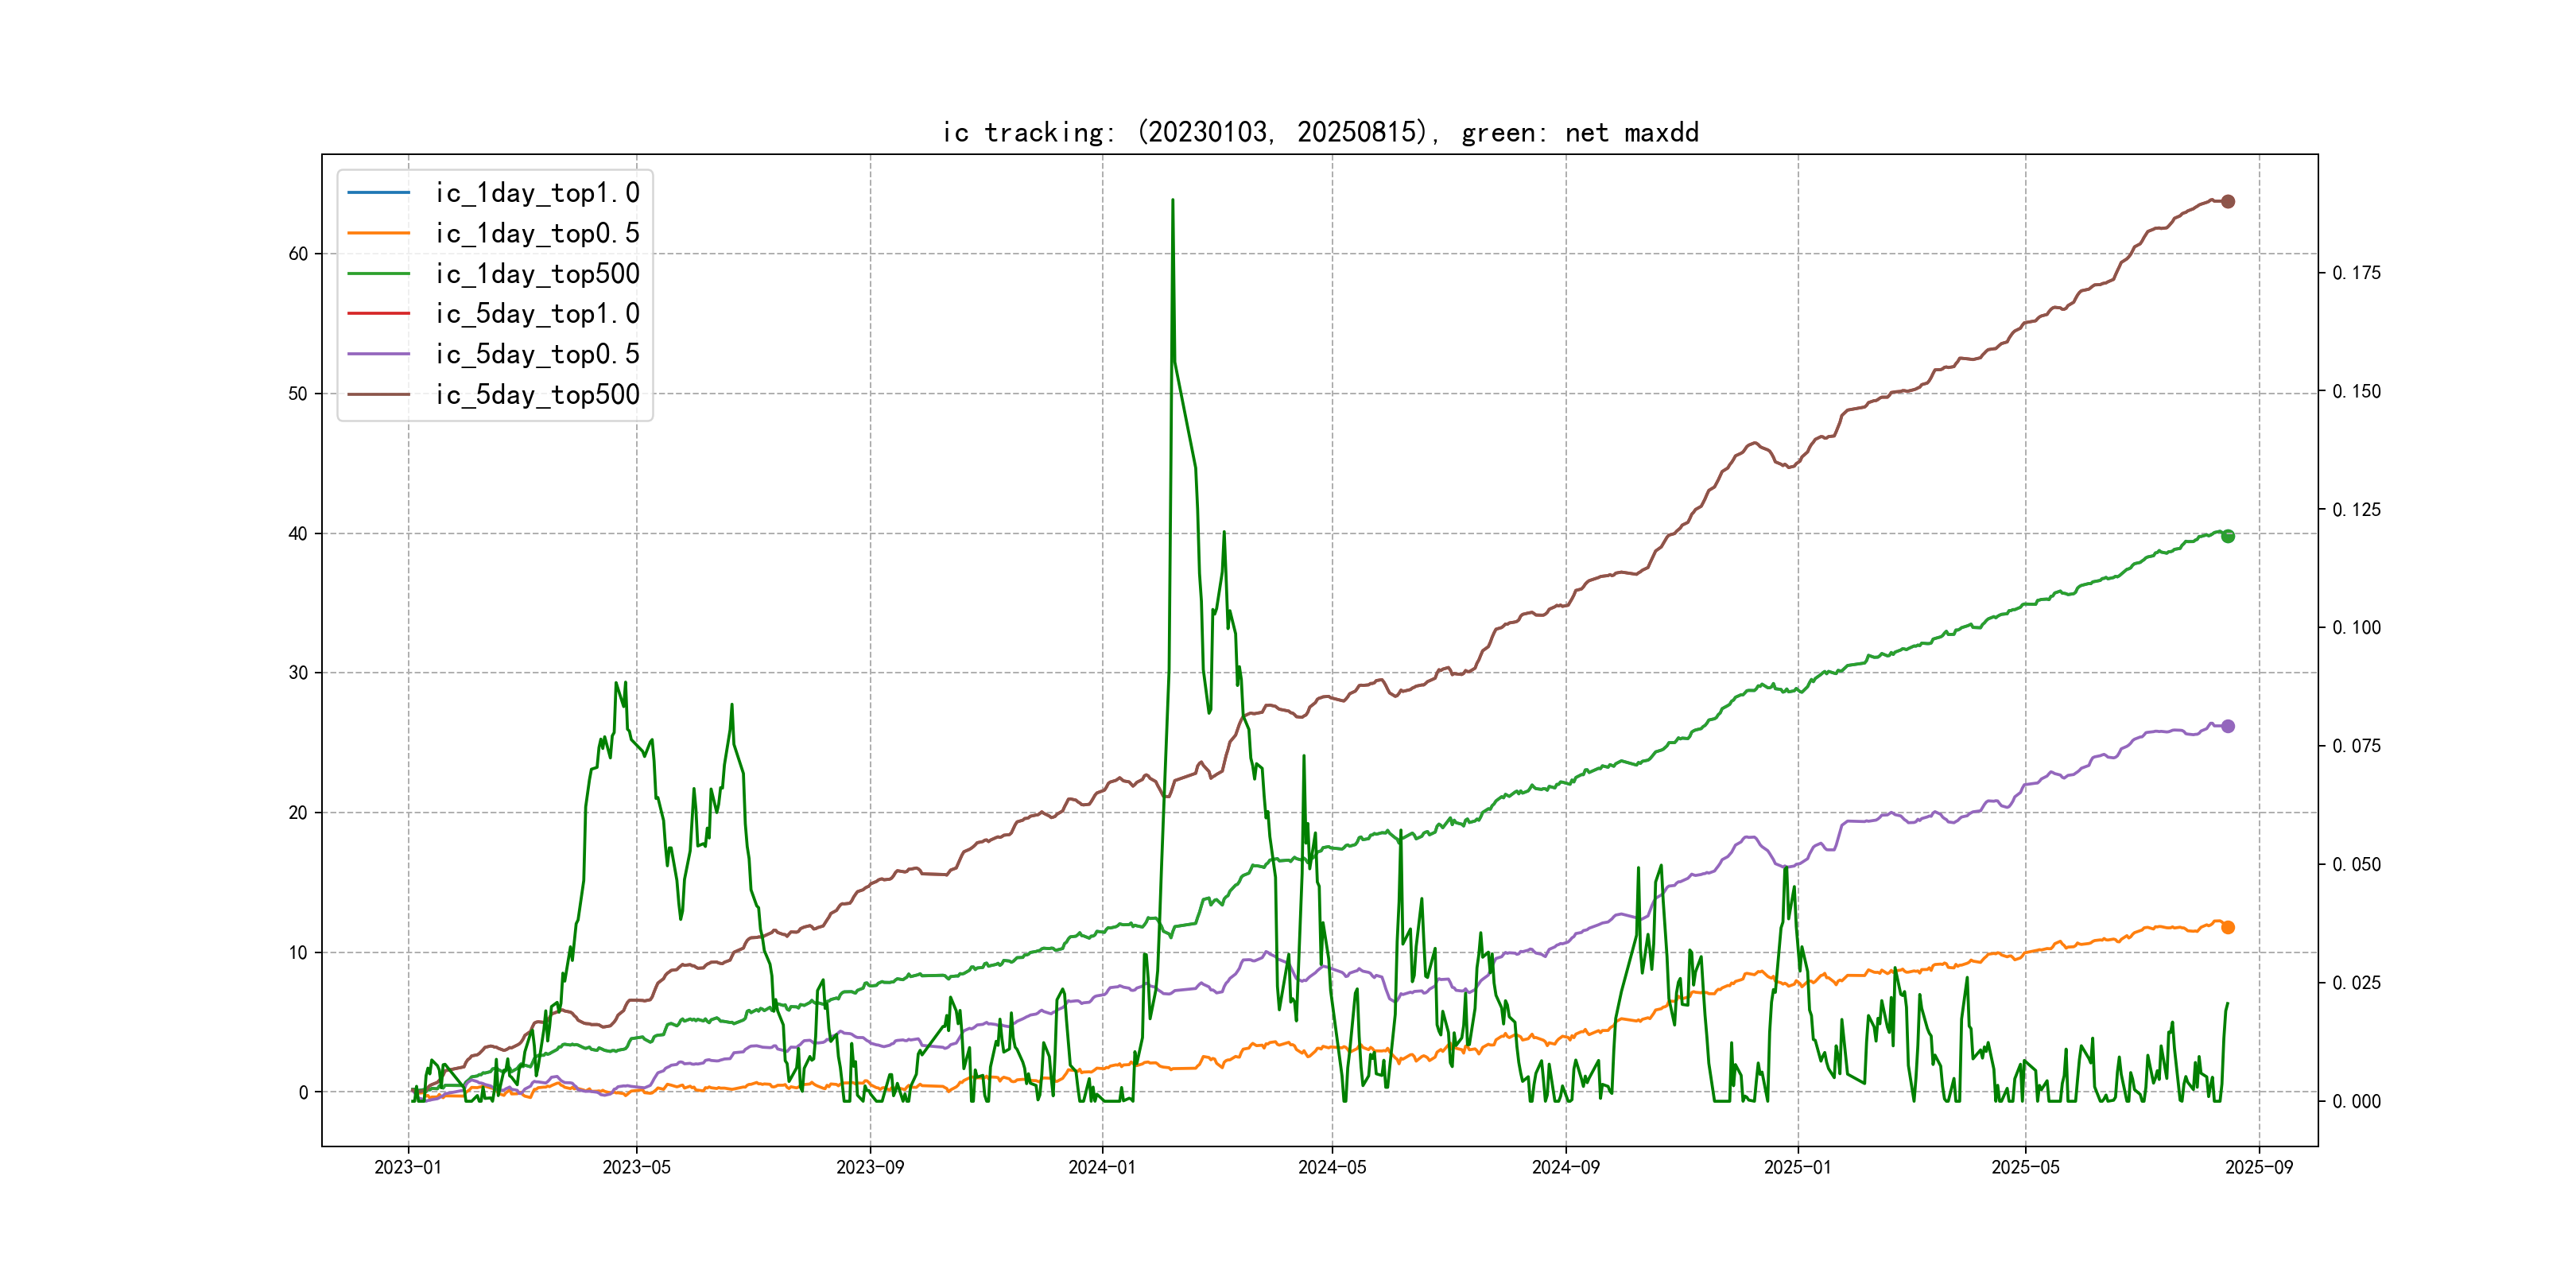The image size is (2576, 1288).
Task: Click the 60 tick on left axis
Action: [x=298, y=254]
